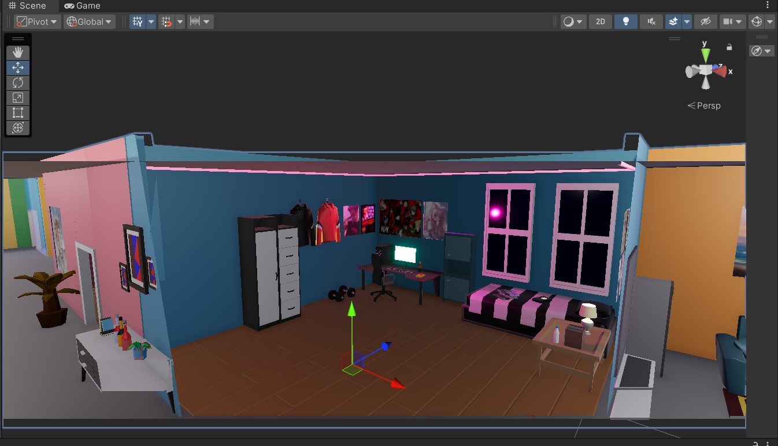The image size is (778, 446).
Task: Click the scene camera settings icon
Action: click(x=728, y=21)
